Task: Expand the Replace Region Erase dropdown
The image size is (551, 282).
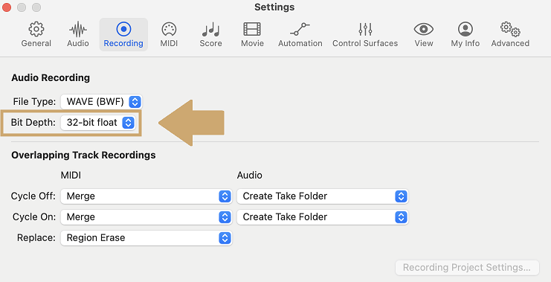Action: pos(146,238)
